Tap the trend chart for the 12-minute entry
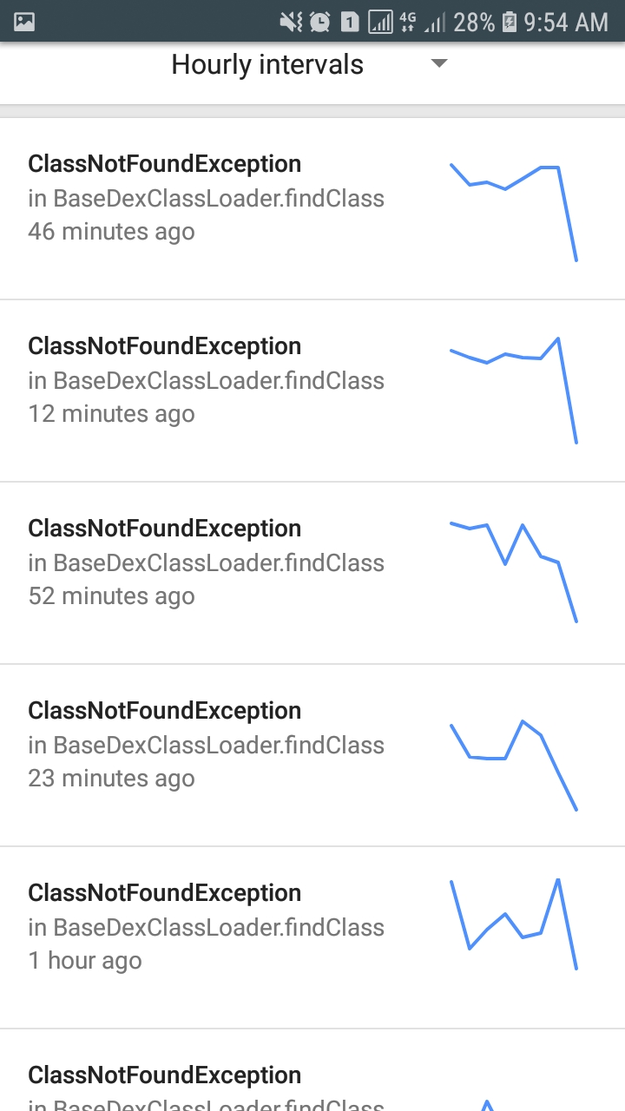625x1111 pixels. pos(514,391)
